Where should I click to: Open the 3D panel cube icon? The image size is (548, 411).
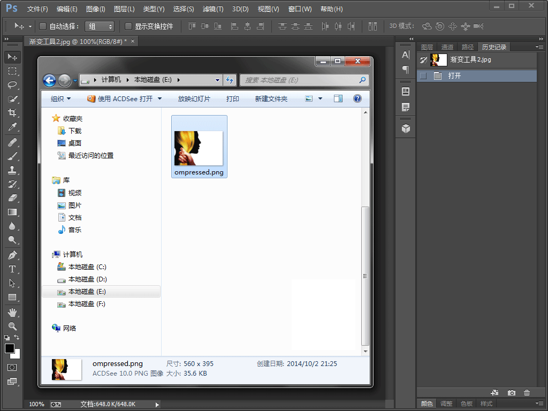[406, 128]
